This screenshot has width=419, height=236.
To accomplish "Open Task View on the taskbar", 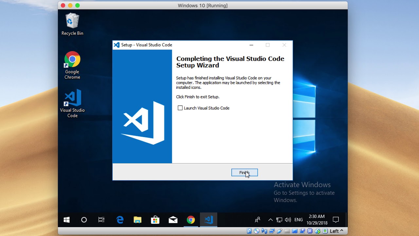I will 101,220.
